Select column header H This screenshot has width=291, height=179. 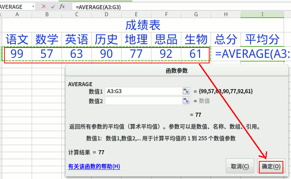pyautogui.click(x=226, y=14)
